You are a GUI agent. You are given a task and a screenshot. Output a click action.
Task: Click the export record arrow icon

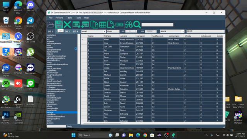click(76, 25)
